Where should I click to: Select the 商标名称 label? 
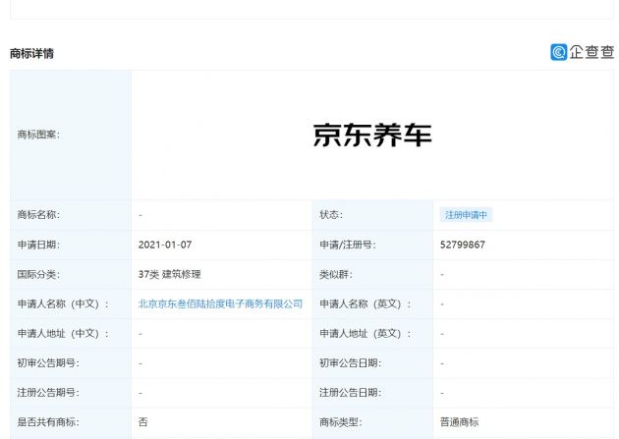pyautogui.click(x=38, y=214)
